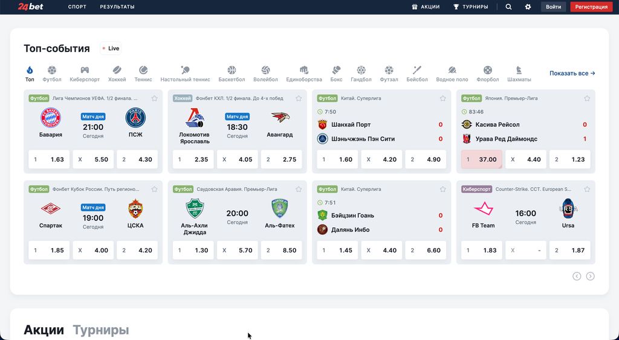Bet on Далянь Инбо at 6.60
This screenshot has height=340, width=619.
(426, 250)
